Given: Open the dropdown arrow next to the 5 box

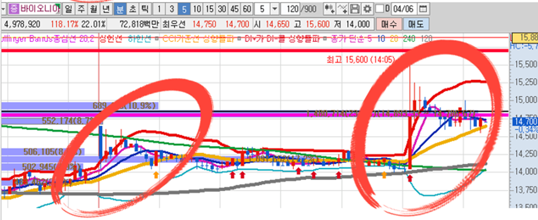Looking at the screenshot, I should click(x=275, y=9).
